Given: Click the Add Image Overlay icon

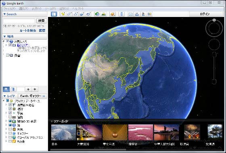Looking at the screenshot, I should point(82,14).
